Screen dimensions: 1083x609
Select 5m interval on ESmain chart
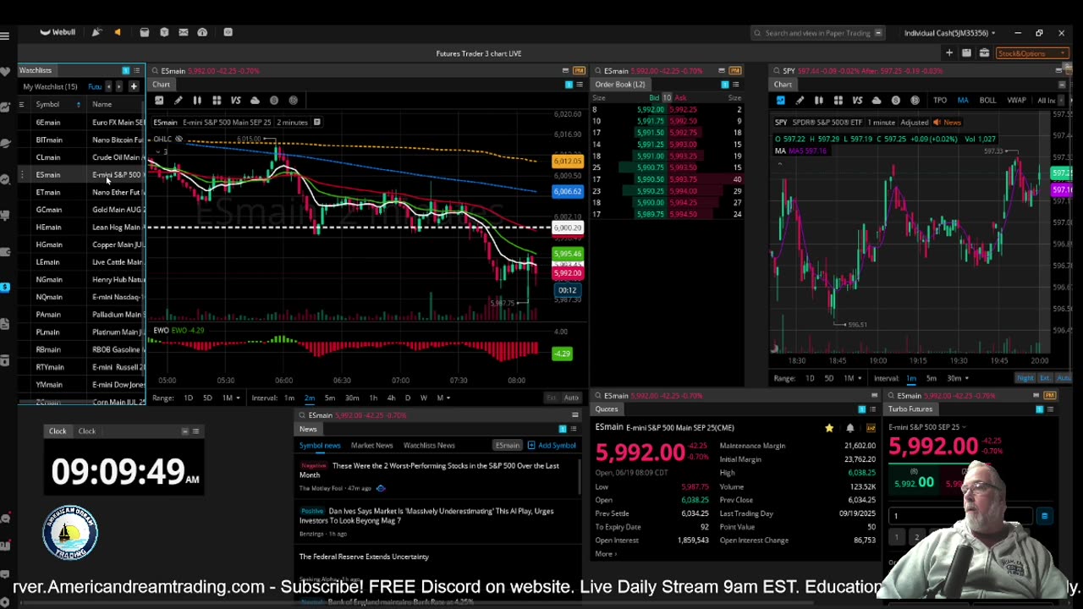pyautogui.click(x=330, y=398)
